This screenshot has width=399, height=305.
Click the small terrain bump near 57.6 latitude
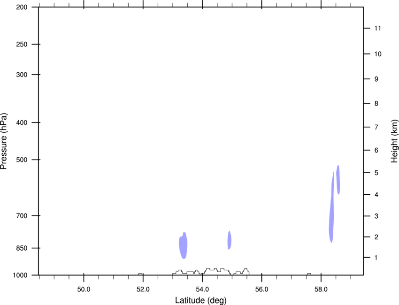[x=309, y=274]
